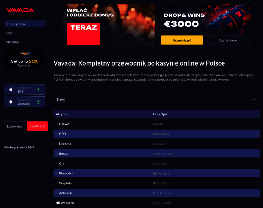Select the iOS download button label

click(x=21, y=92)
